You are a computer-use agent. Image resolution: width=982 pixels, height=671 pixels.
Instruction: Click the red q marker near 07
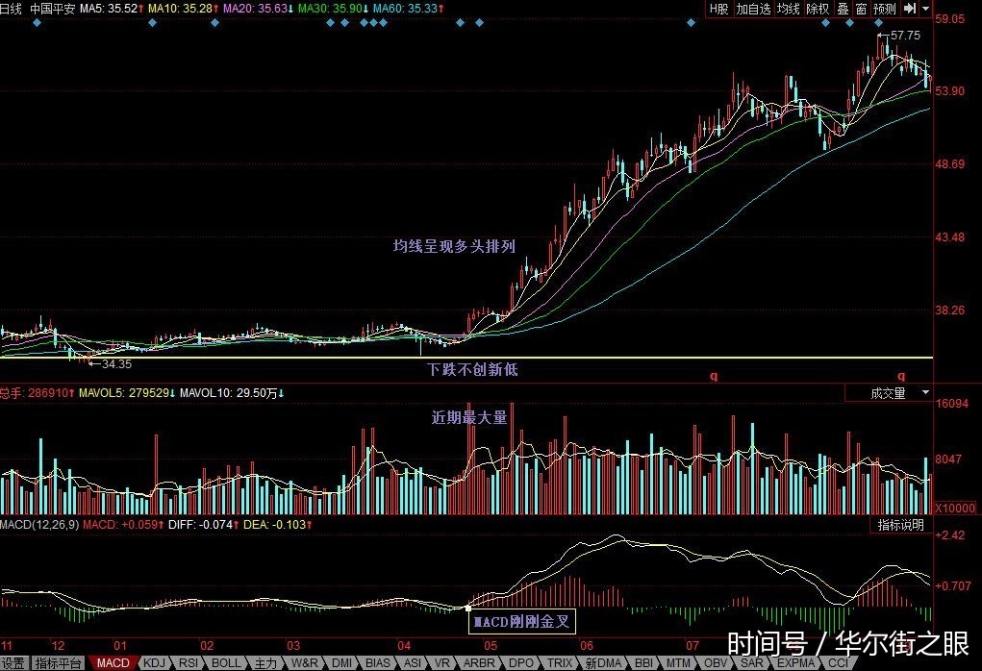tap(714, 376)
